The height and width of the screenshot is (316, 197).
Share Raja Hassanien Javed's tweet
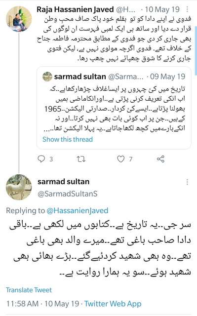point(160,159)
